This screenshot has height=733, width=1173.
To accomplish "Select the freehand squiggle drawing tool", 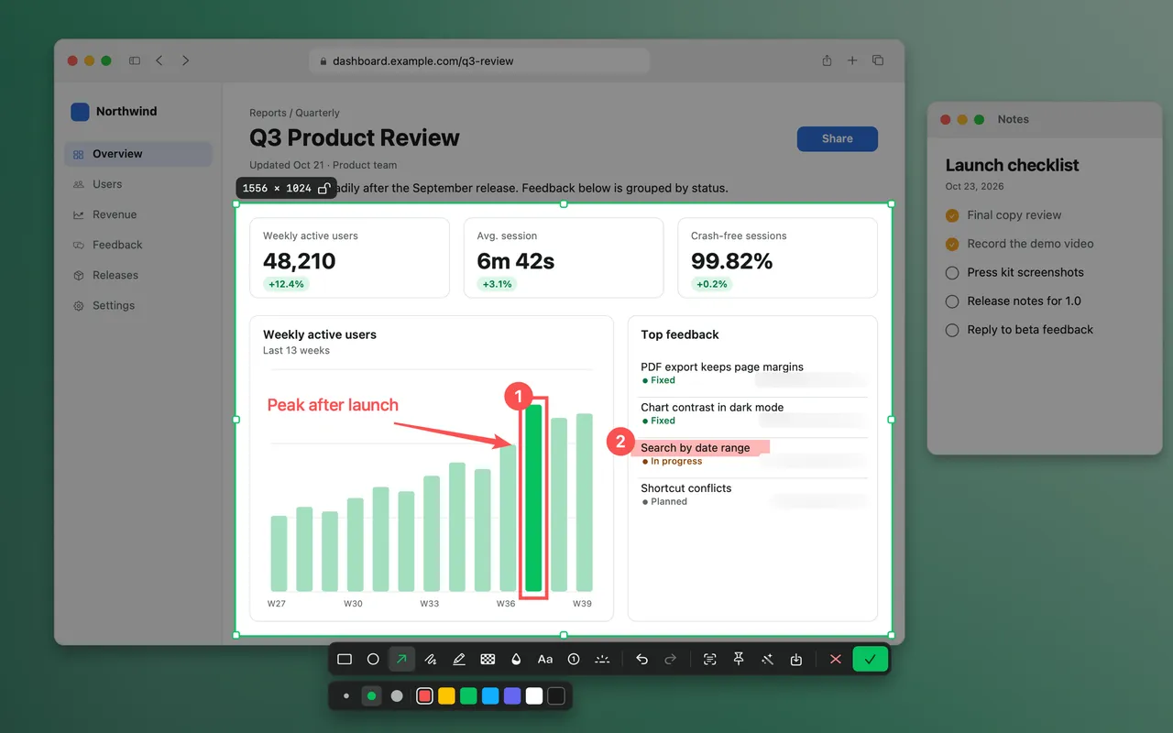I will (x=431, y=659).
